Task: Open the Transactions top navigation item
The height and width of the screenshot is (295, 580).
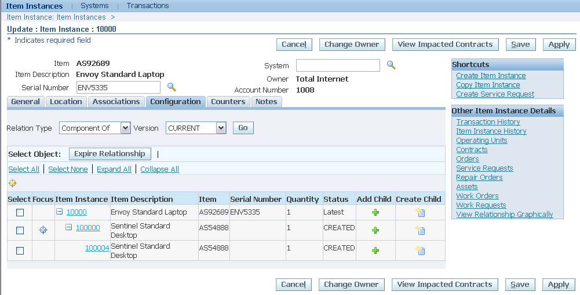Action: pyautogui.click(x=148, y=6)
